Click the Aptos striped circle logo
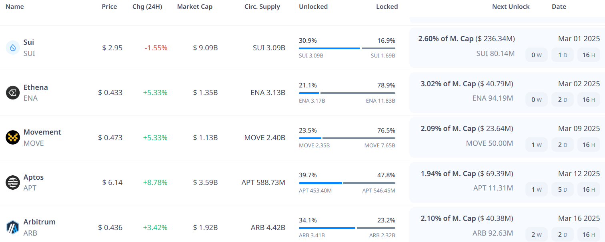 point(13,182)
